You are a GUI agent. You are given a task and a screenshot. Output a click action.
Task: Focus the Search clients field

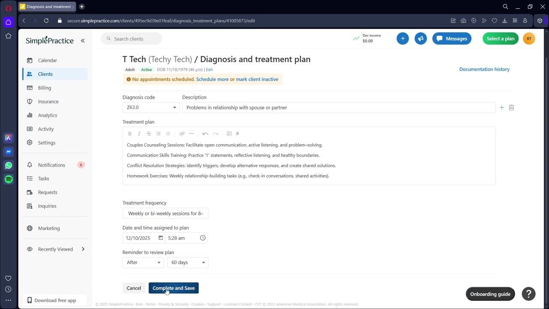pos(131,39)
